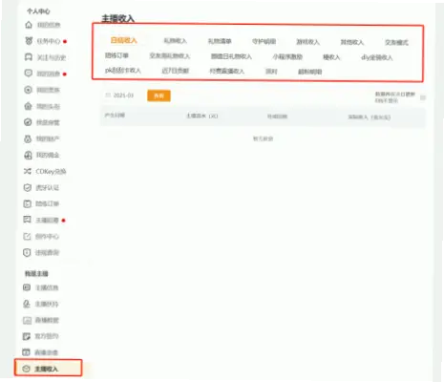444x382 pixels.
Task: Click the calendar-like icon above 主播收入
Action: tap(26, 352)
